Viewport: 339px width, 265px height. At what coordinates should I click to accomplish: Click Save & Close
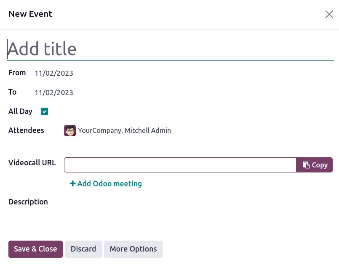[35, 249]
